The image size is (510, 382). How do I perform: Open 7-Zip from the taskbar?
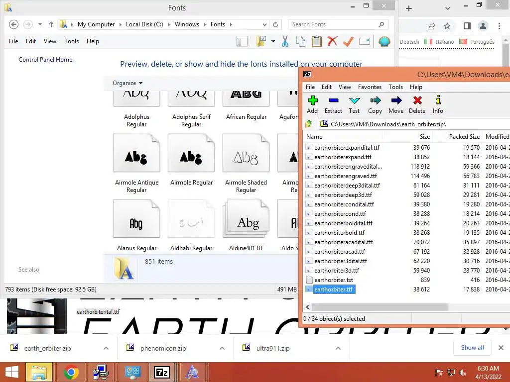pyautogui.click(x=162, y=372)
